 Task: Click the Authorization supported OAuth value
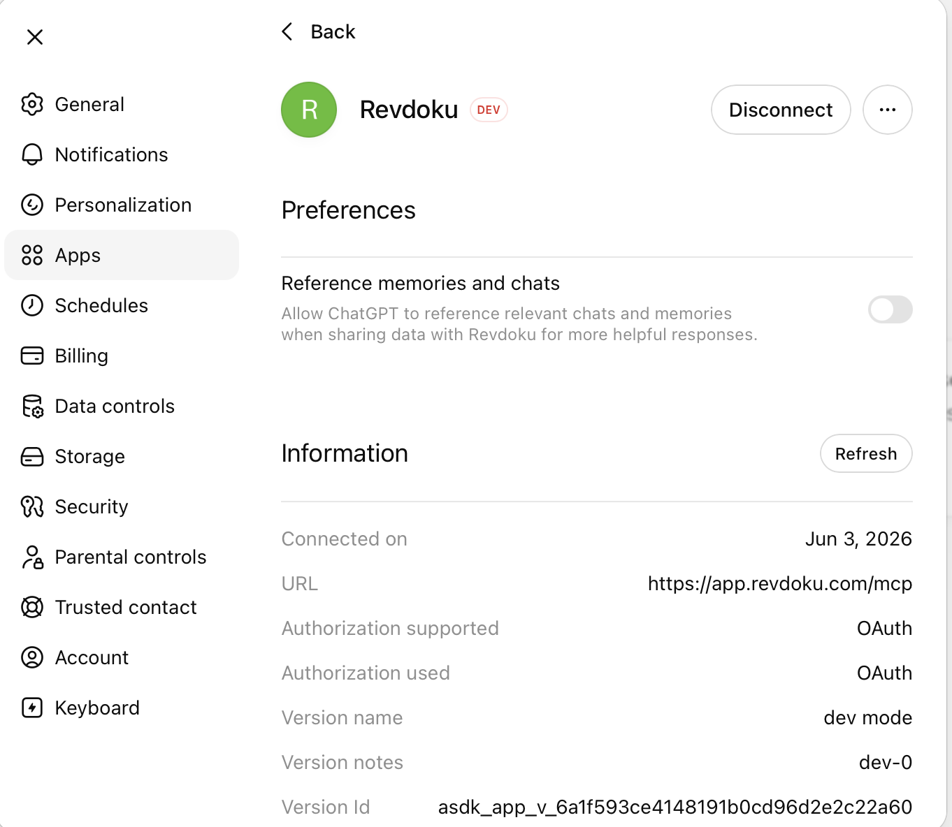tap(885, 628)
